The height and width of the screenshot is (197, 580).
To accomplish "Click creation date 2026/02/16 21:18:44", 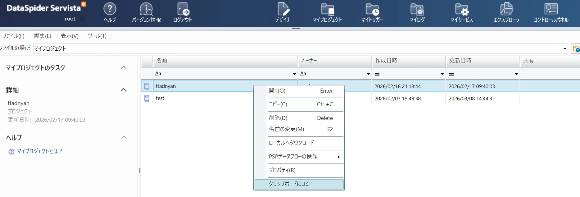I will click(x=397, y=86).
